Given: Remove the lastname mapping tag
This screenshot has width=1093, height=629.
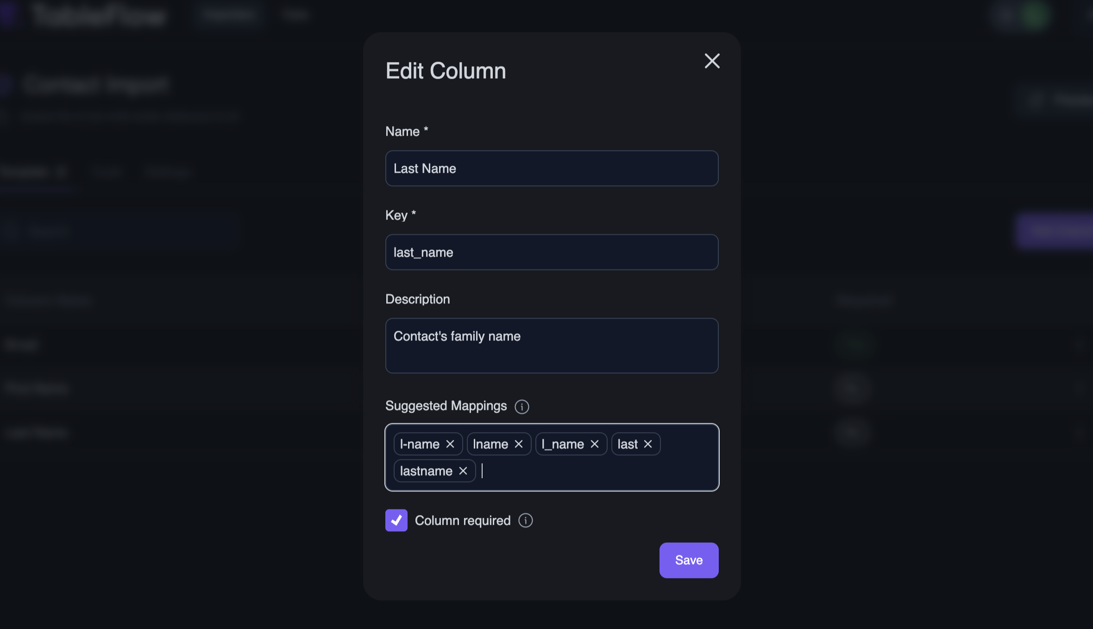Looking at the screenshot, I should click(463, 471).
